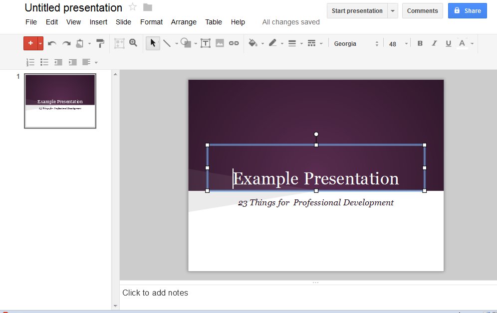Toggle bold formatting

420,43
